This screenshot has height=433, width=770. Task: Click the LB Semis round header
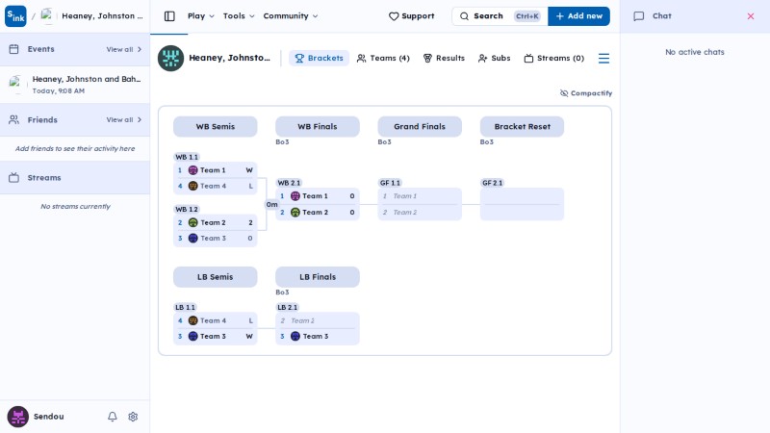215,277
